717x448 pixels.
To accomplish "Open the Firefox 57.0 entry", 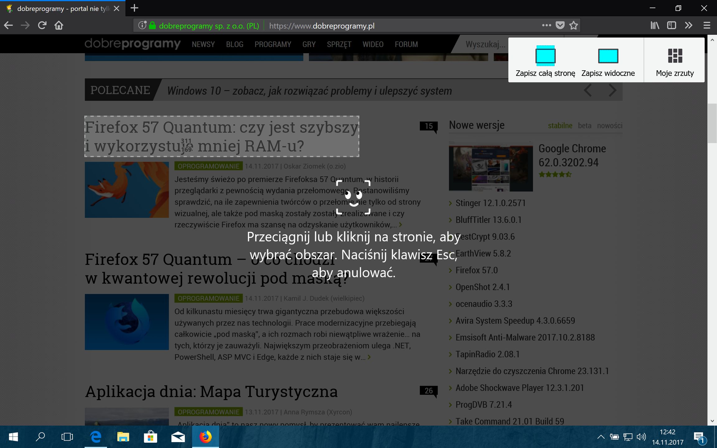I will [476, 270].
